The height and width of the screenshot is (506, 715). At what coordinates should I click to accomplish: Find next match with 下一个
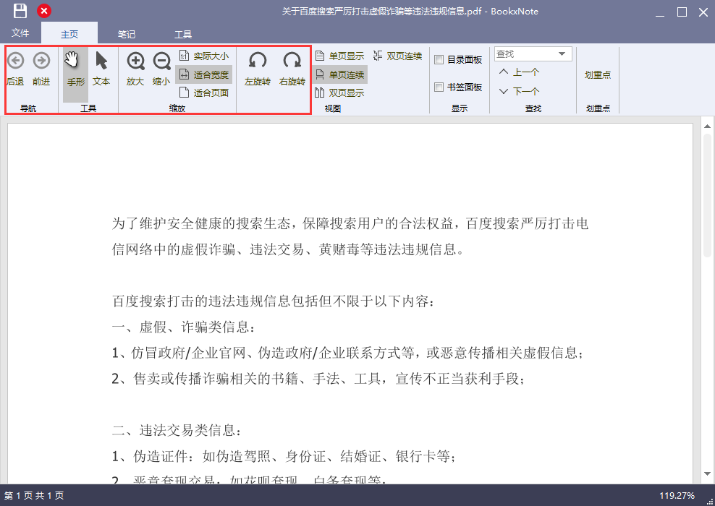point(520,91)
